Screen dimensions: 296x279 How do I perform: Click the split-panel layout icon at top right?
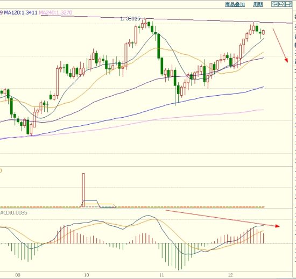click(x=288, y=4)
